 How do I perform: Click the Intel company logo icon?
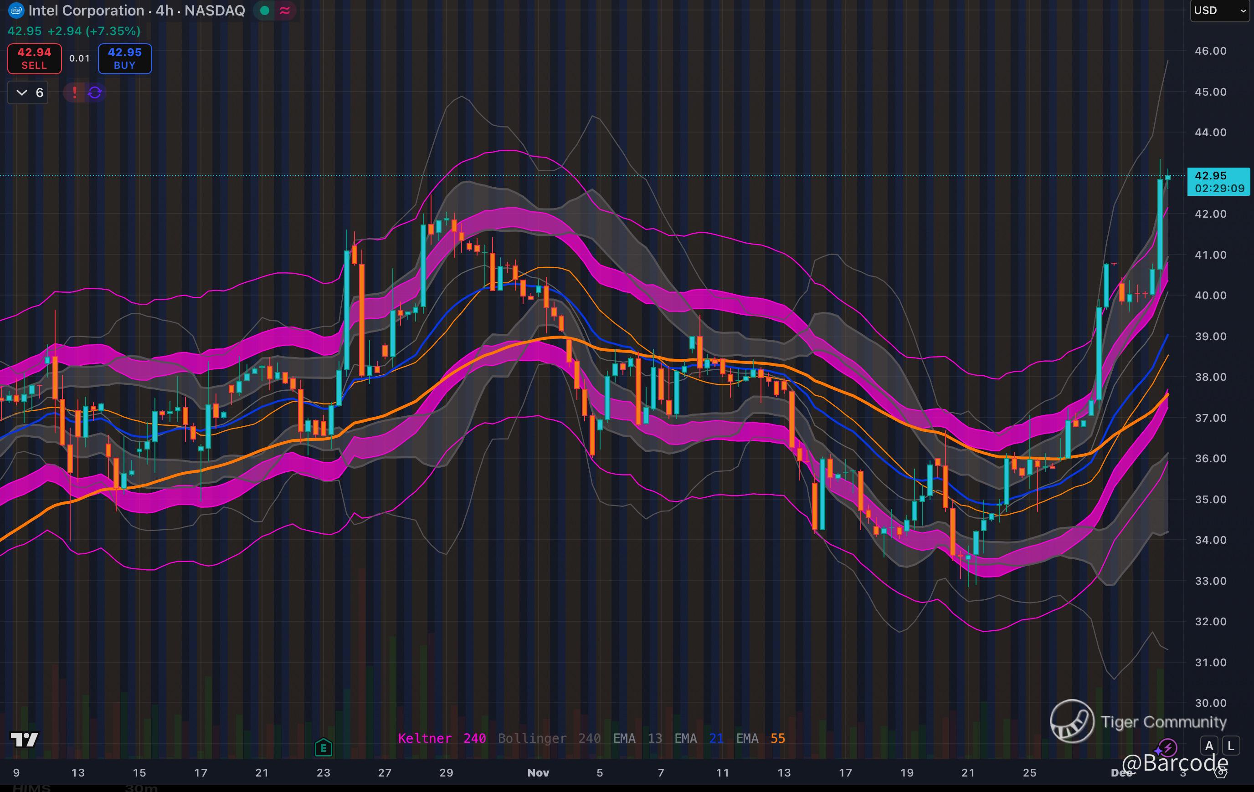16,10
